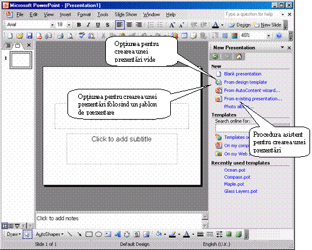Open the AutoShapes dropdown

49,234
